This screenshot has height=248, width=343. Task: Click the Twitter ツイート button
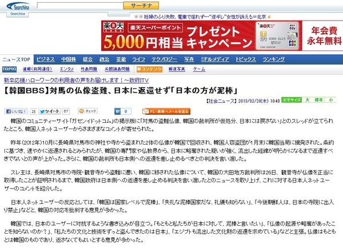(x=50, y=111)
